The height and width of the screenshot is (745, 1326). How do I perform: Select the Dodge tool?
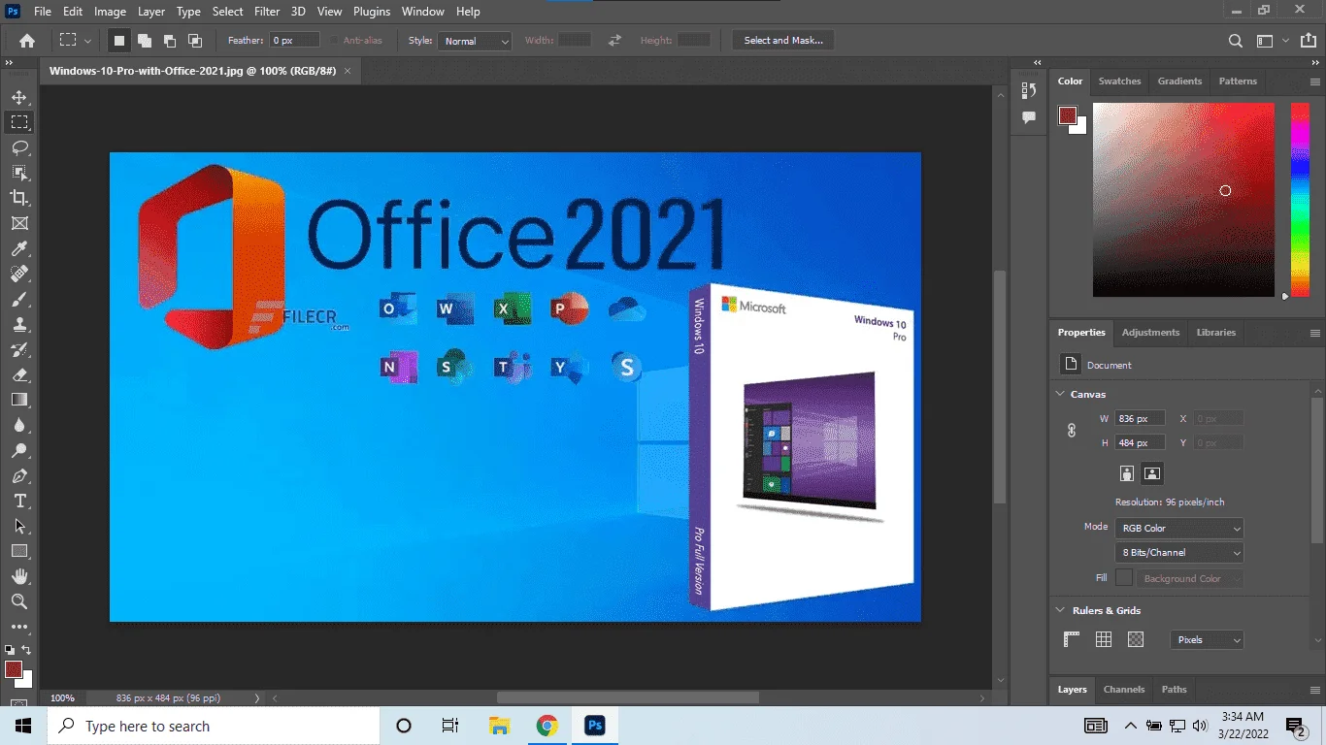(19, 450)
